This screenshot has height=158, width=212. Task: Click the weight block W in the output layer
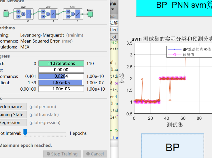[x=68, y=12]
